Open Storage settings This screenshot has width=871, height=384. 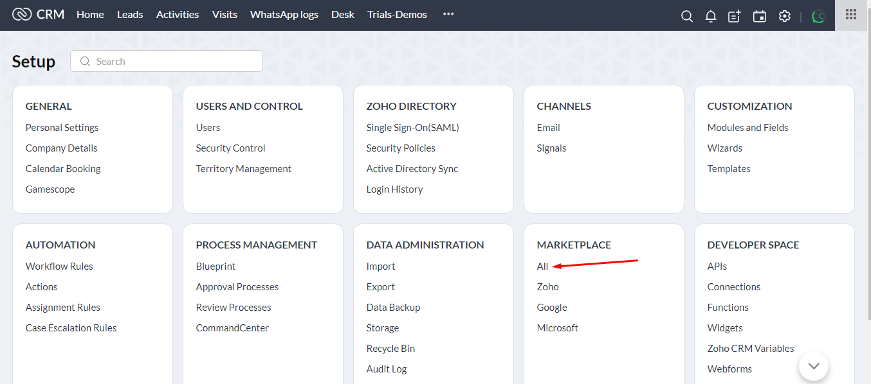pyautogui.click(x=383, y=328)
